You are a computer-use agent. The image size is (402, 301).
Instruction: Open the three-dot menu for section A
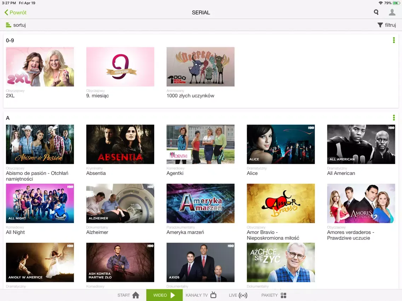tap(394, 118)
